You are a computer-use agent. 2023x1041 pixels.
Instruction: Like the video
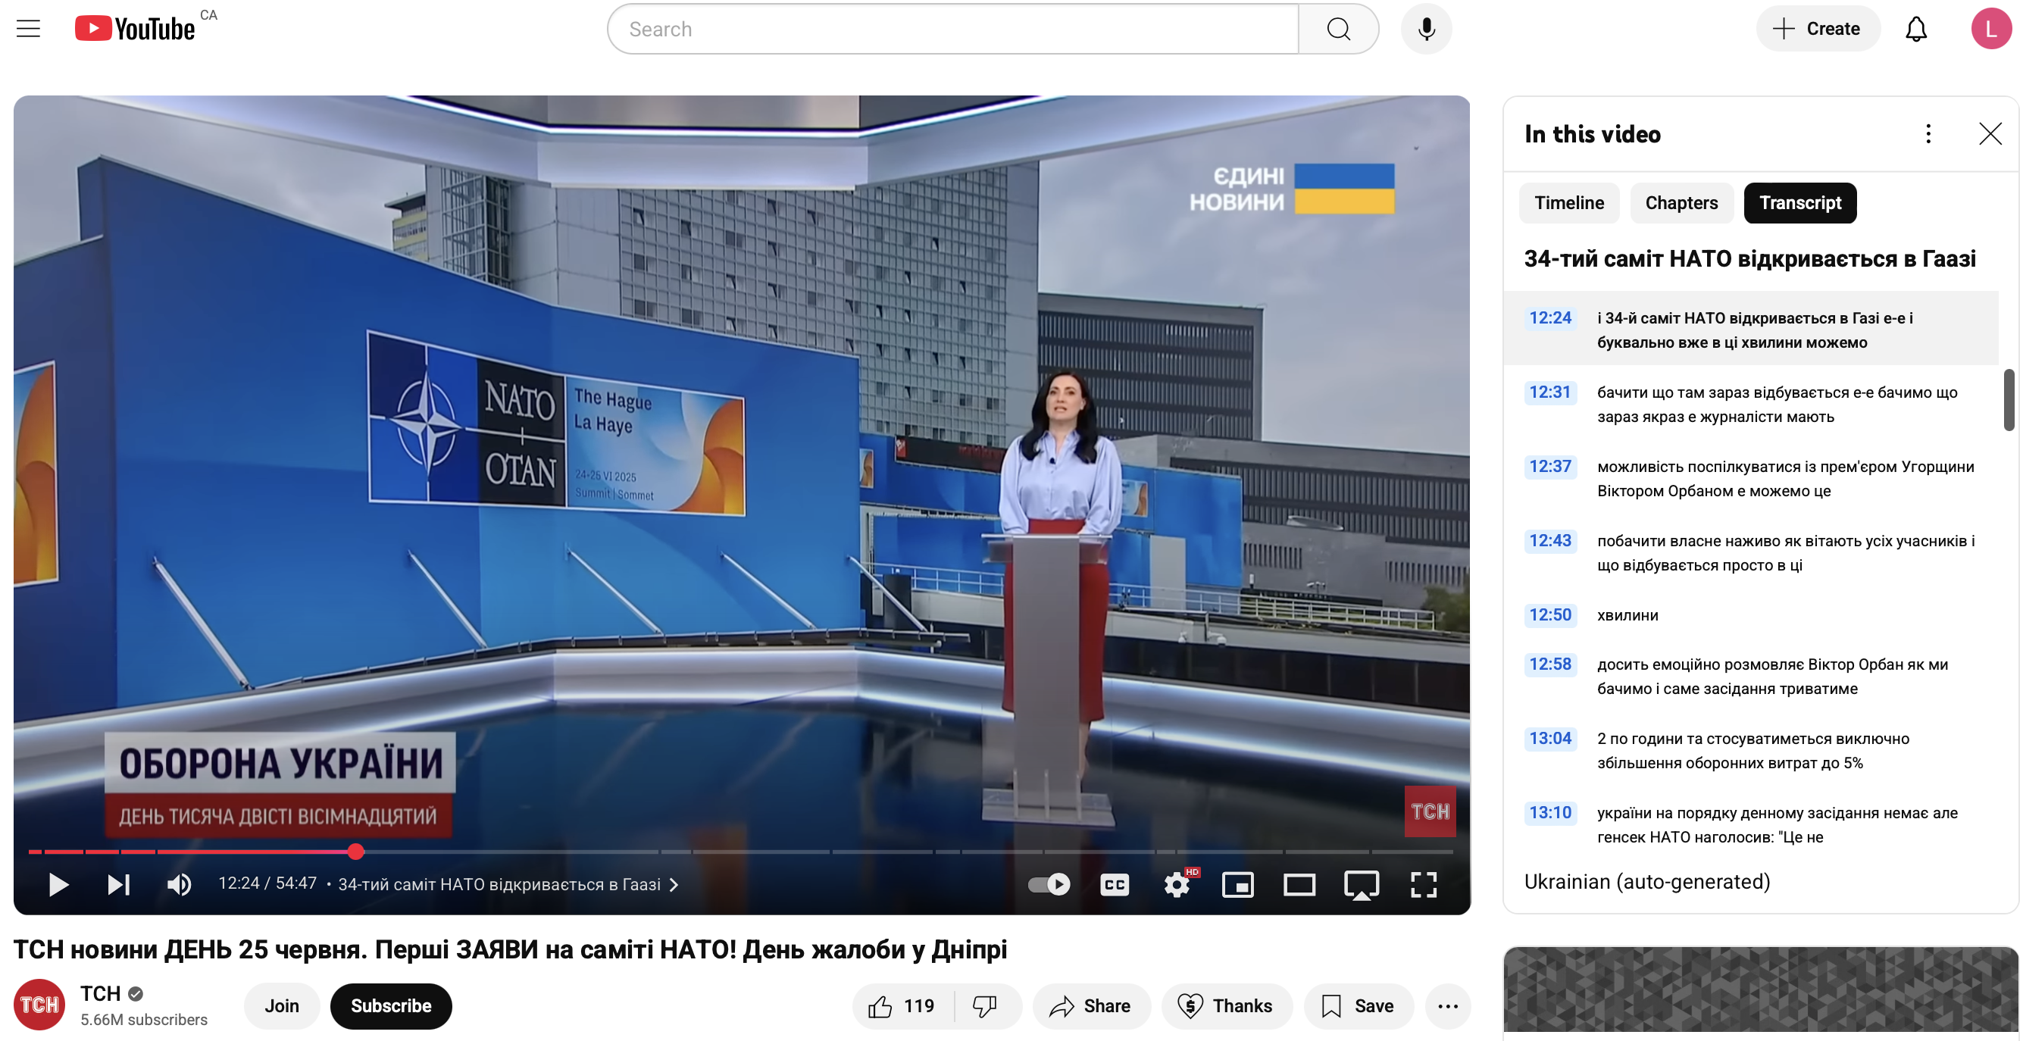[902, 1005]
